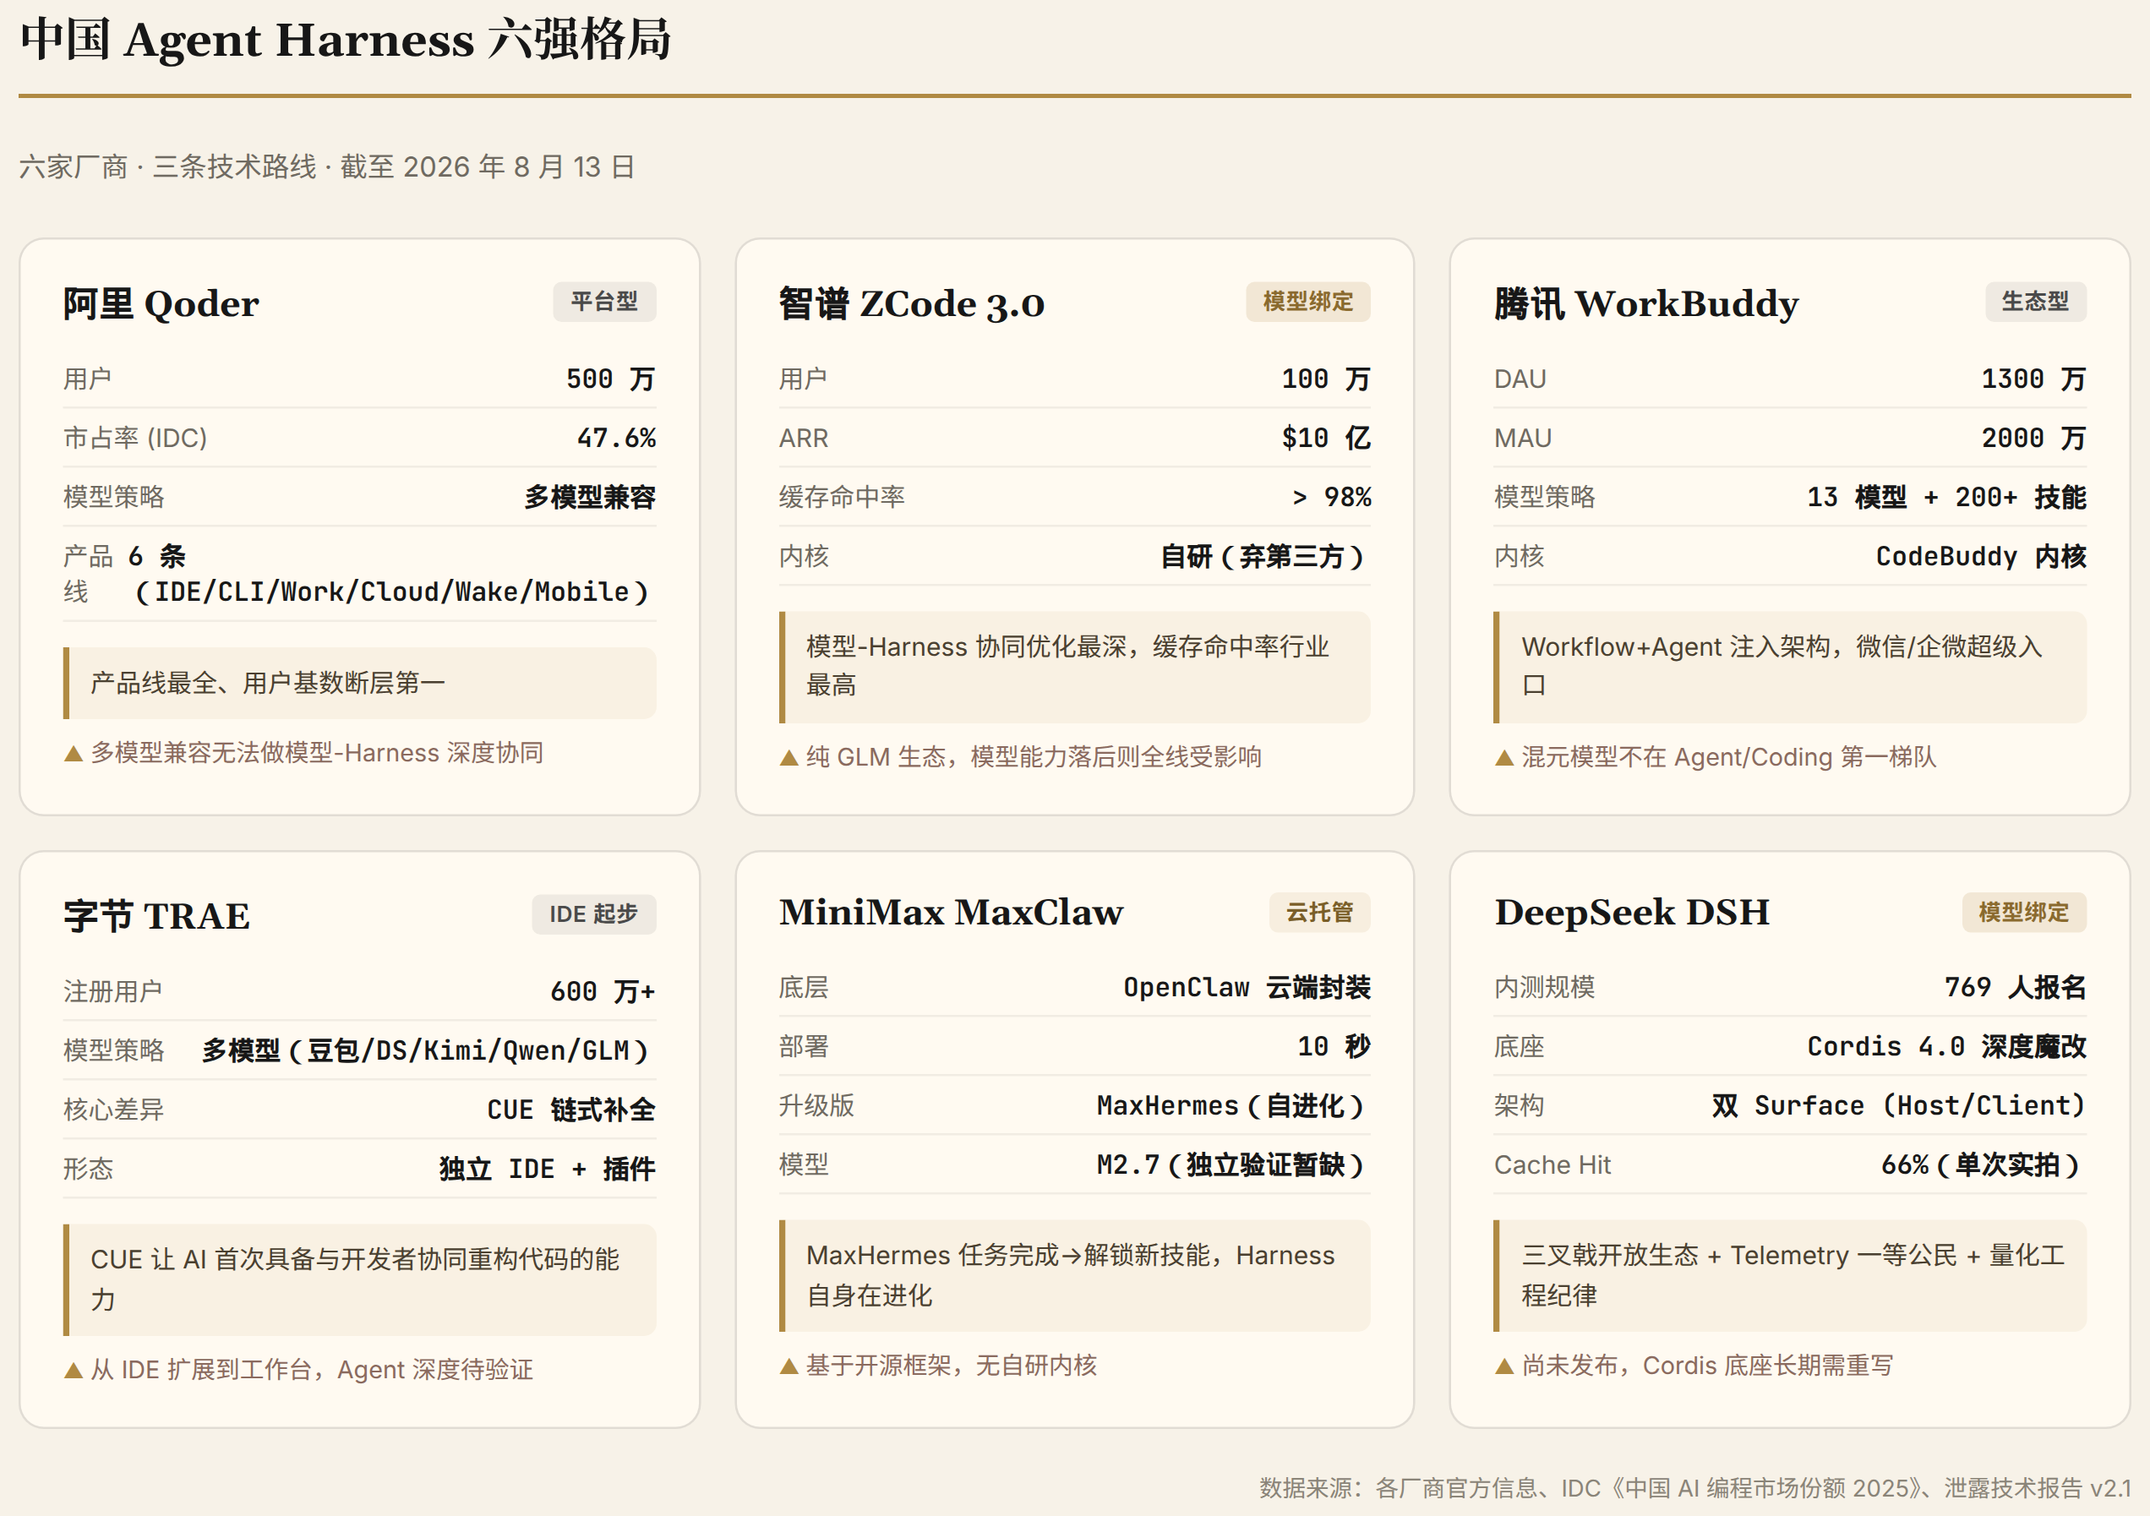Click the 产品线 label showing 6 条 in Qoder card

[x=88, y=574]
